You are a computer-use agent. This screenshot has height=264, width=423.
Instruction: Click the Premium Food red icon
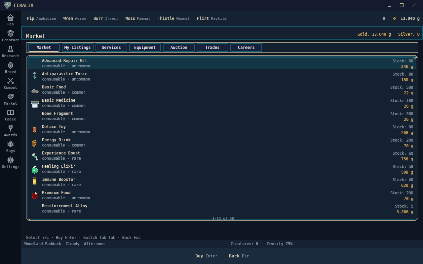[35, 196]
